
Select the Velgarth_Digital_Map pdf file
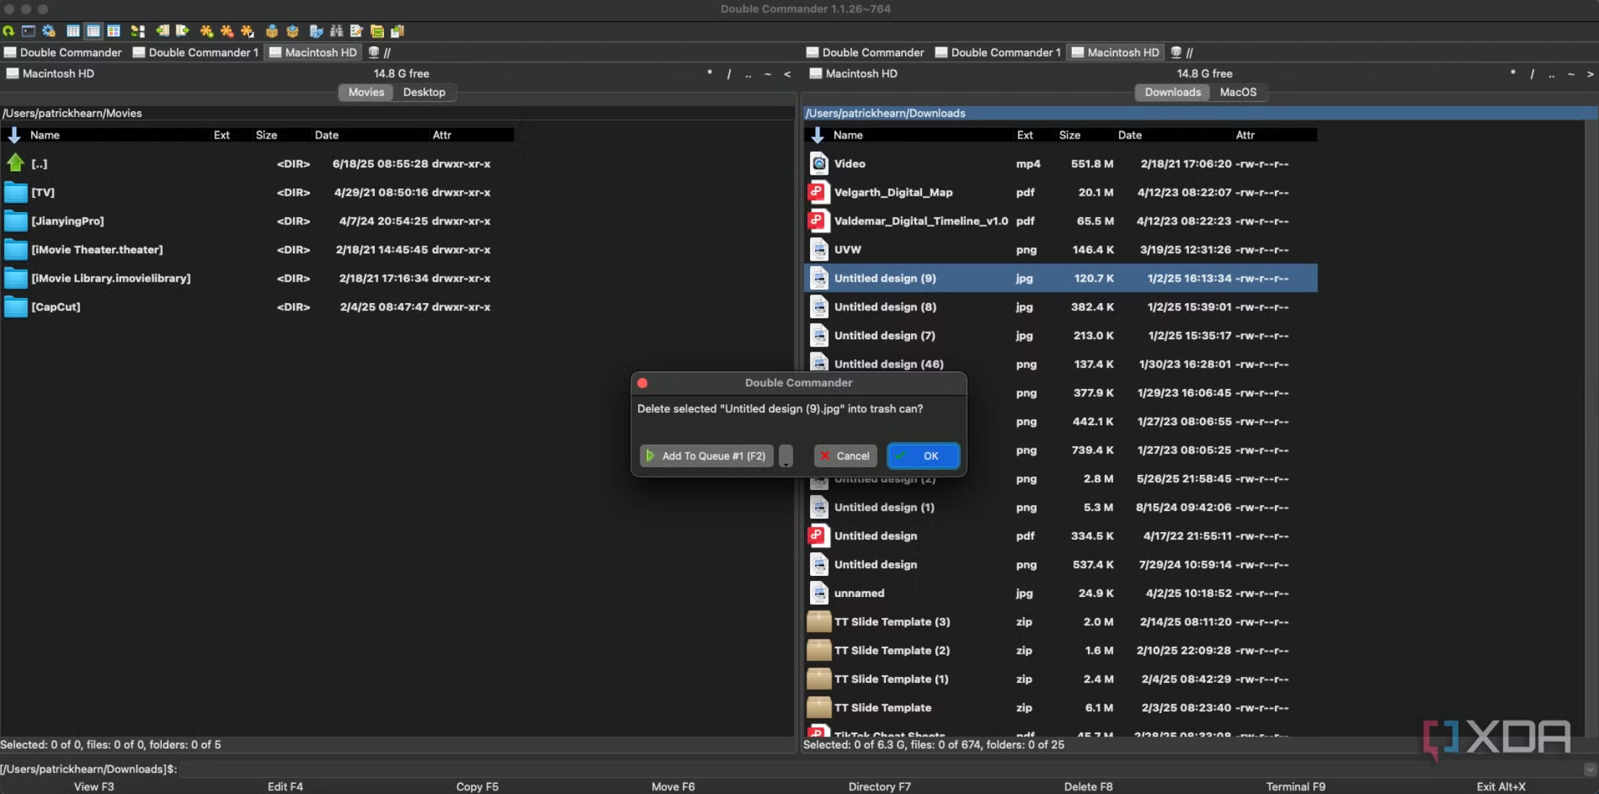pyautogui.click(x=1060, y=193)
